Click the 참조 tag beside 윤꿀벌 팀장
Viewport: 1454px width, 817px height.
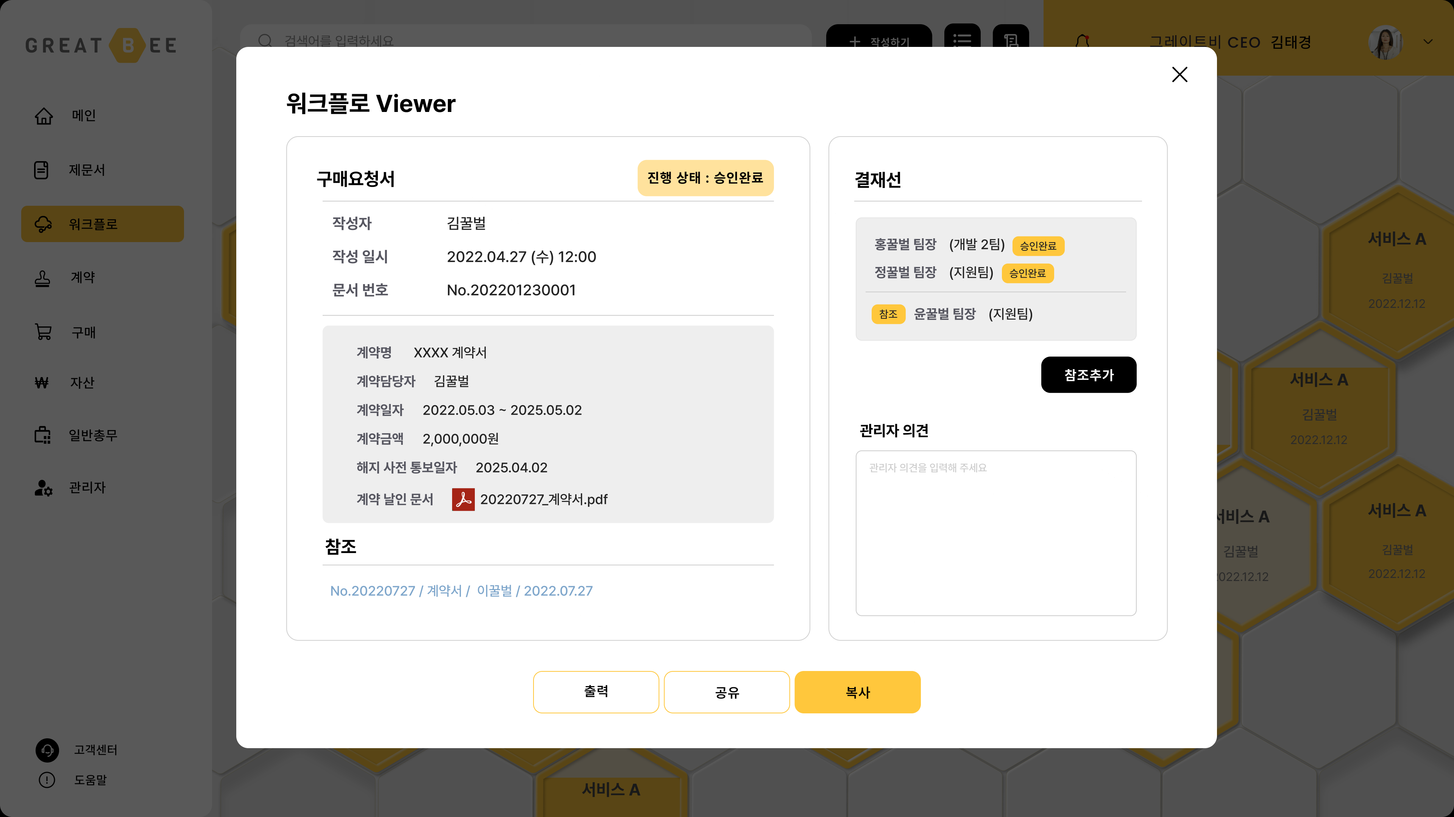coord(888,314)
